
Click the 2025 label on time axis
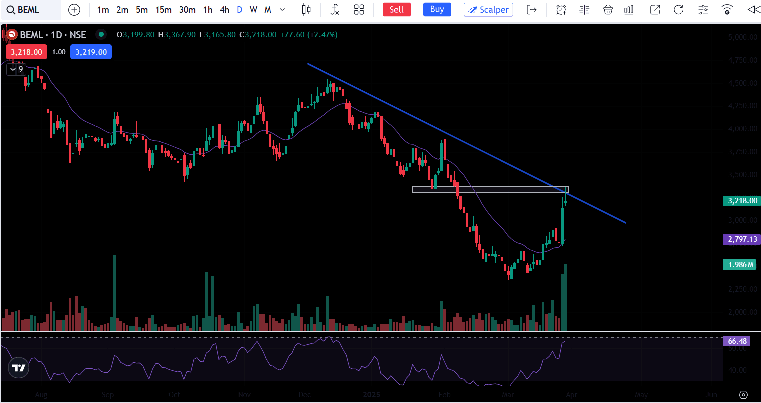(x=371, y=395)
